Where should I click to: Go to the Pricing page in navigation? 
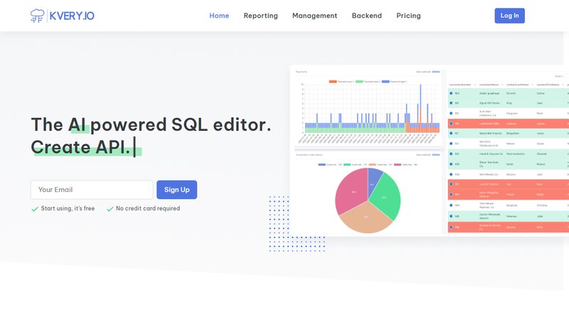(x=408, y=16)
